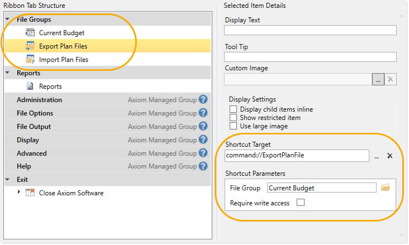Enable Display child items inline checkbox
Screen dimensions: 409x245
(x=234, y=109)
